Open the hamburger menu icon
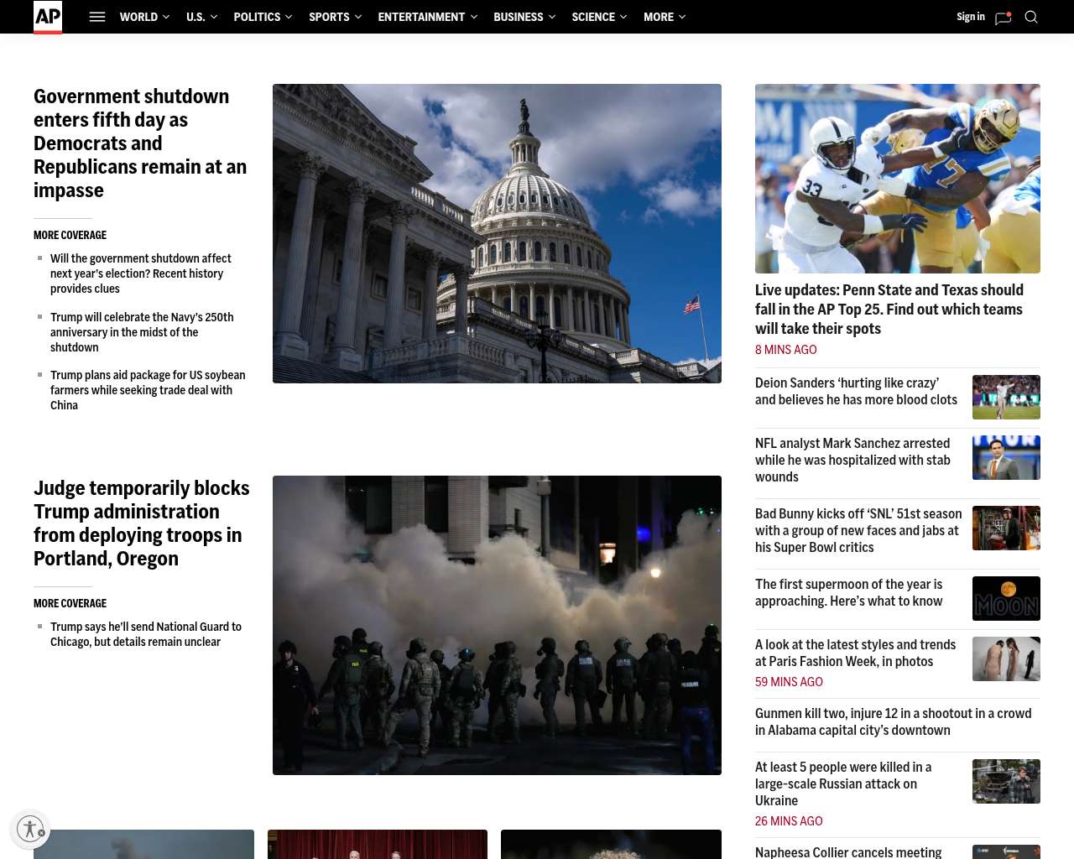 pyautogui.click(x=97, y=17)
